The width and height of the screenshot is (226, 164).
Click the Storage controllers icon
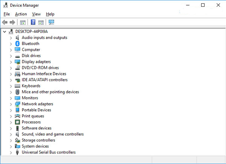tap(17, 140)
